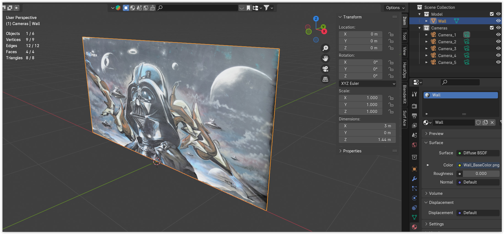This screenshot has width=504, height=234.
Task: Hide Camera_3 in the viewport
Action: (498, 49)
